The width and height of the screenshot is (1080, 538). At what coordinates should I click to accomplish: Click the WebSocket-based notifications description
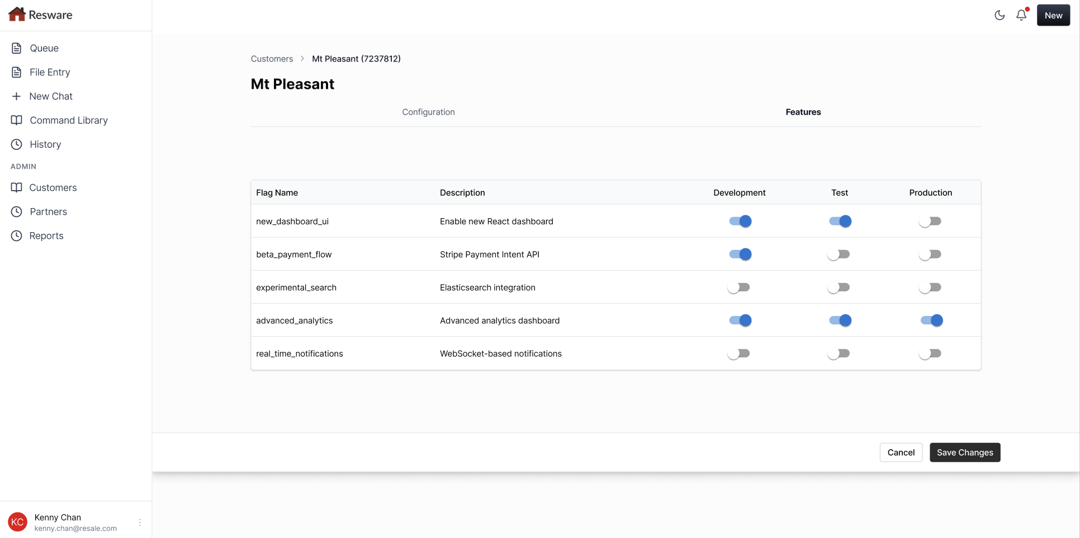coord(501,353)
